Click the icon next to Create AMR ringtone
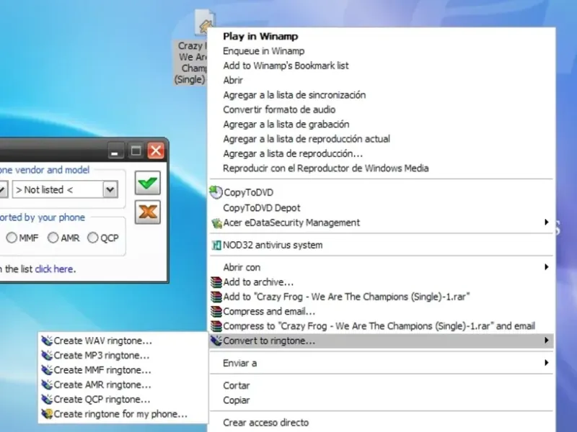The height and width of the screenshot is (432, 577). pyautogui.click(x=47, y=385)
